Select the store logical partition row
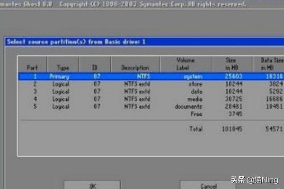This screenshot has height=189, width=284. [x=142, y=84]
